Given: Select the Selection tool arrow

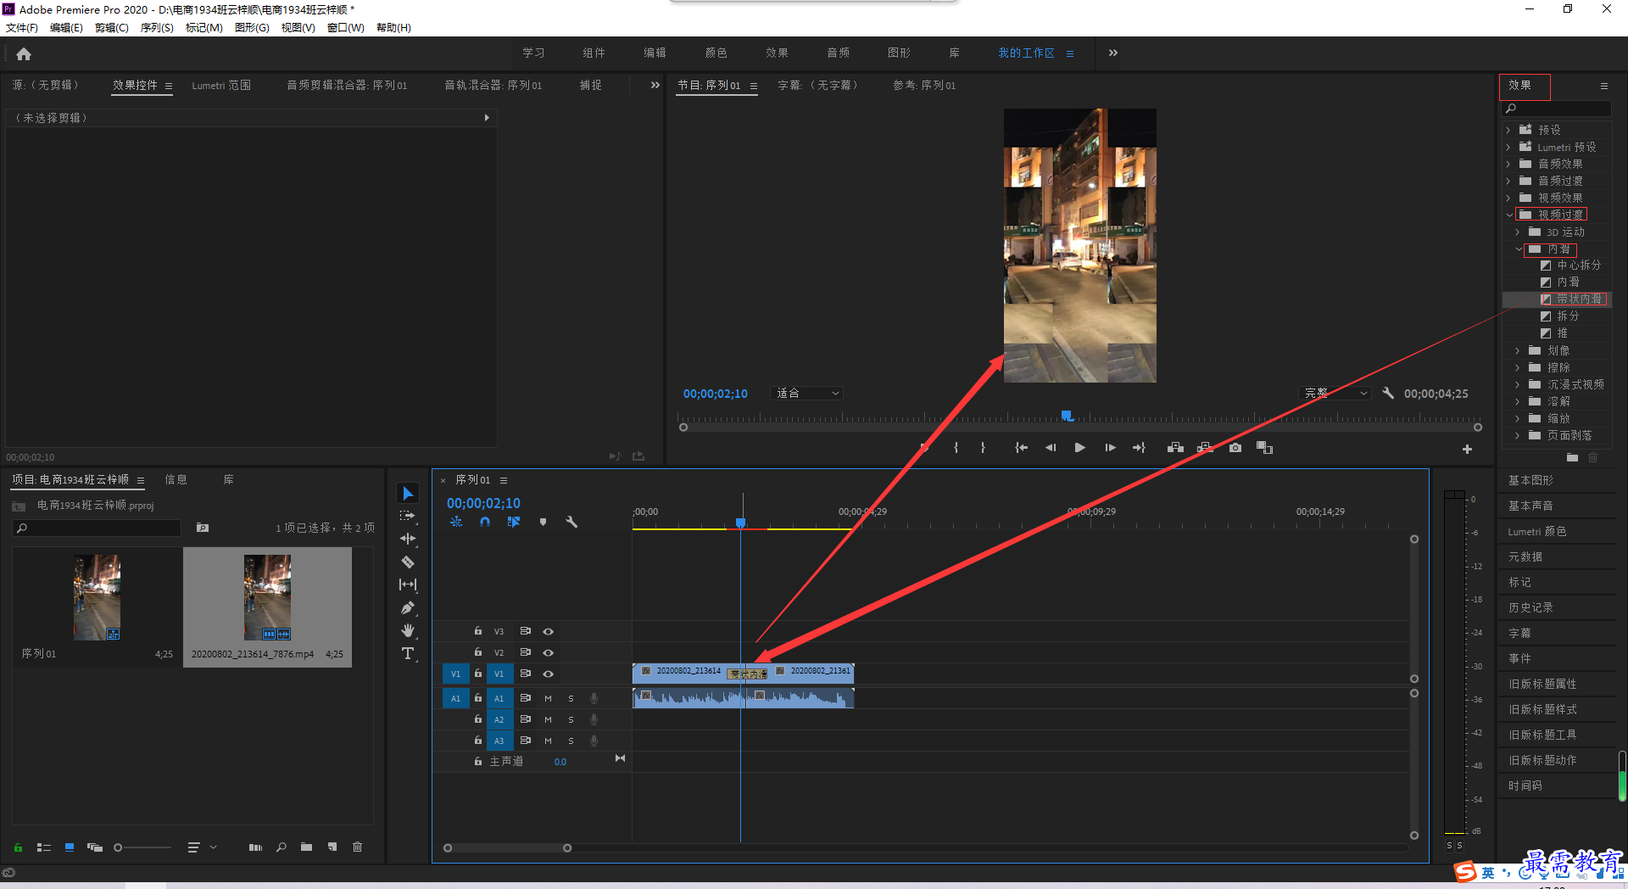Looking at the screenshot, I should [x=408, y=494].
